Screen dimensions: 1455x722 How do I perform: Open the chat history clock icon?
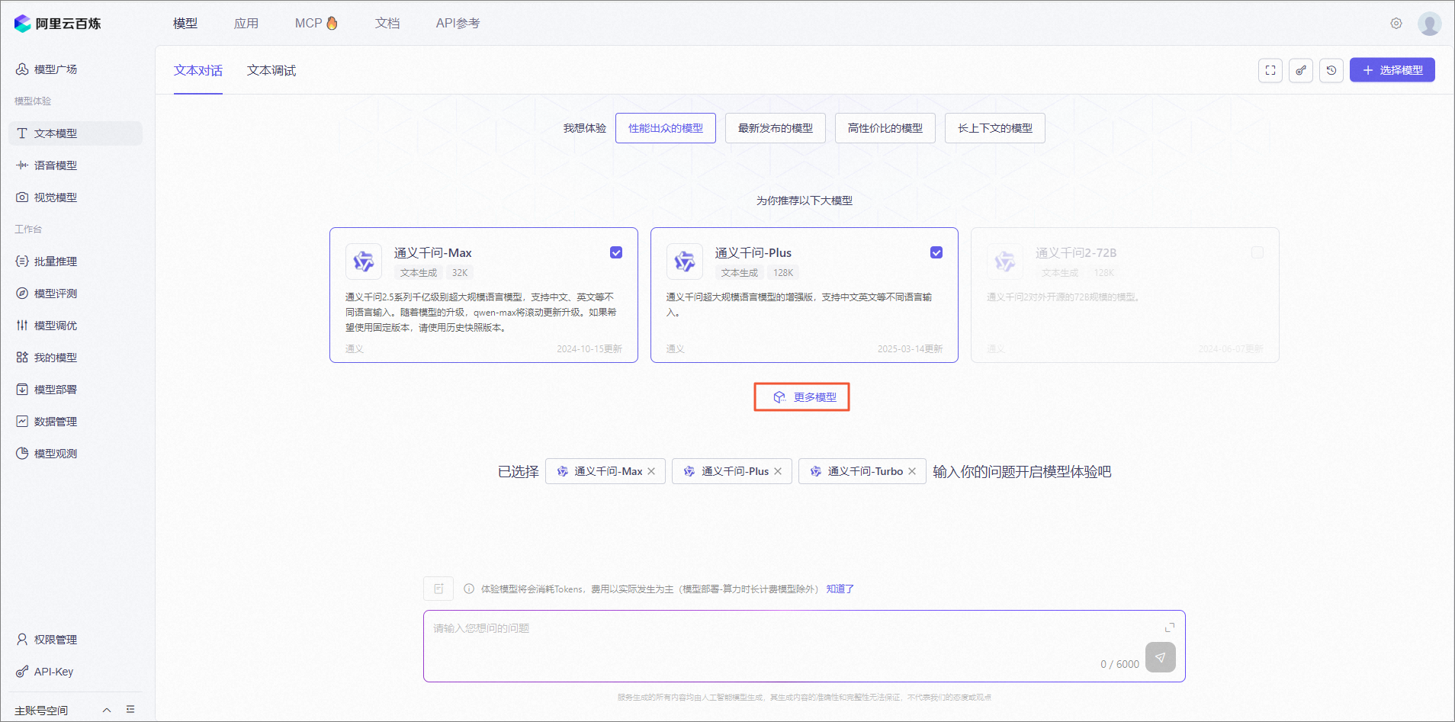[x=1331, y=70]
